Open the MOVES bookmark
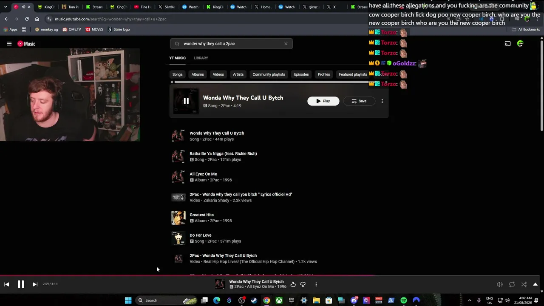Image resolution: width=544 pixels, height=306 pixels. (x=94, y=29)
